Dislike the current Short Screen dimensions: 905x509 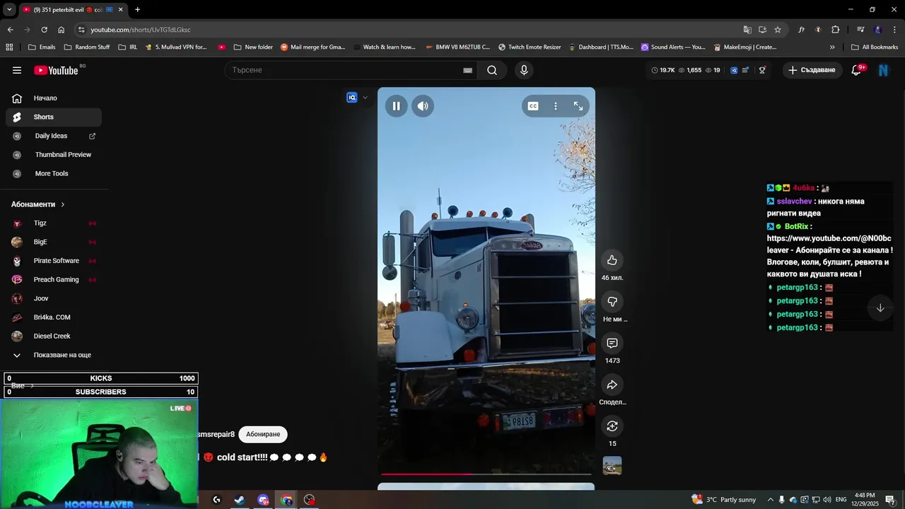[612, 302]
